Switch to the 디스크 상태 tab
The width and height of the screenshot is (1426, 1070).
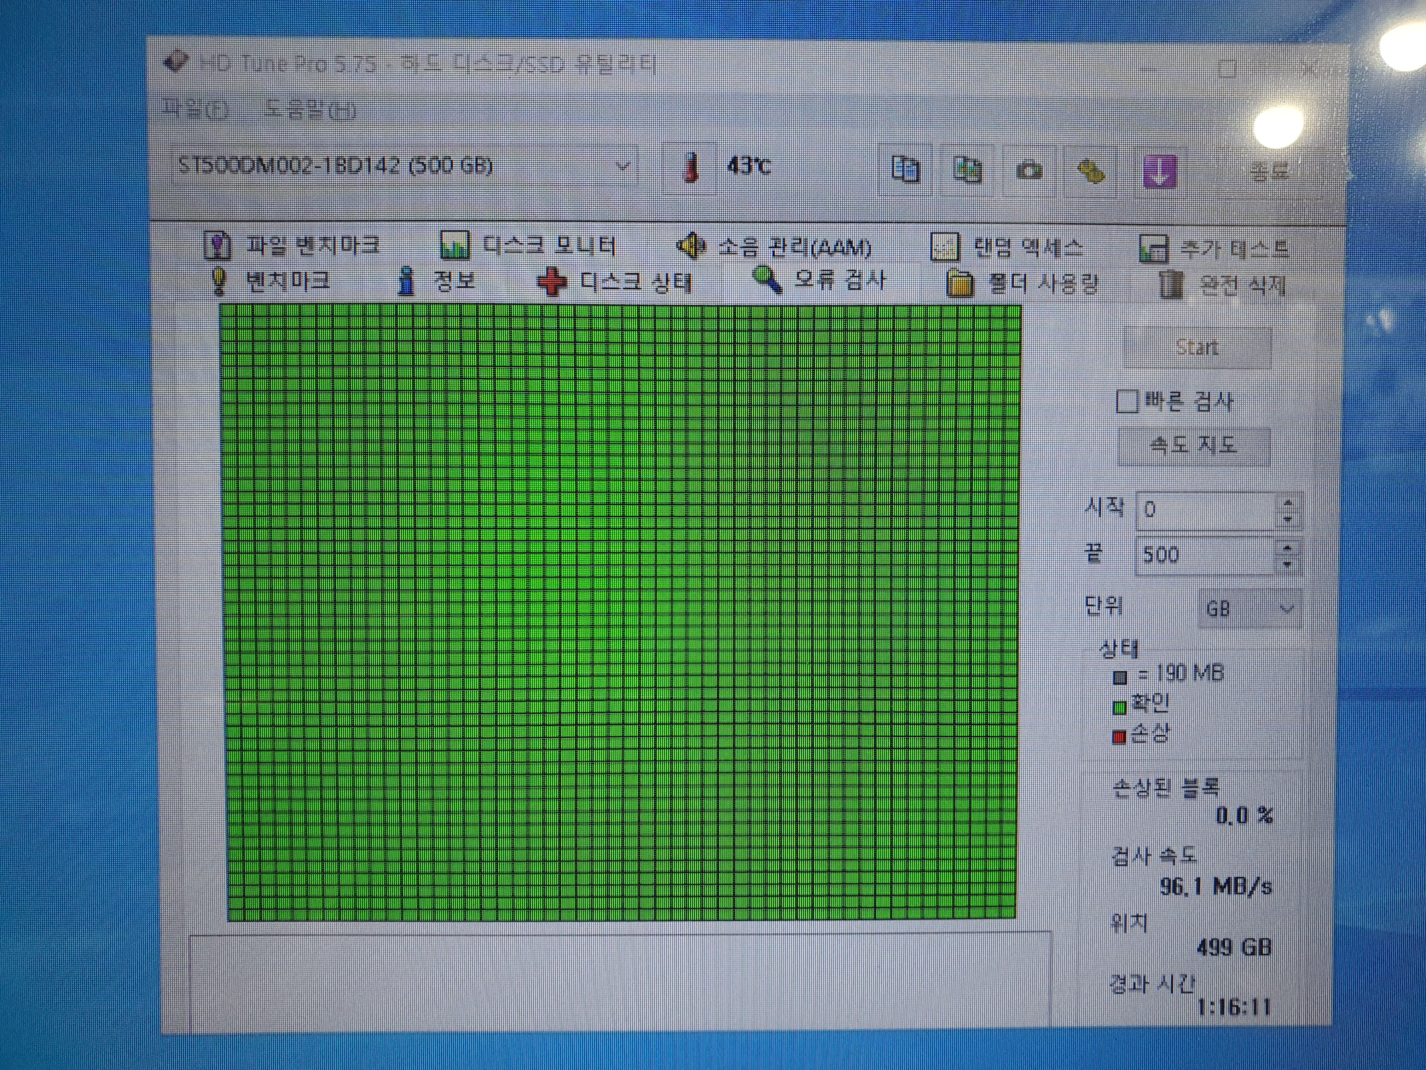tap(616, 282)
